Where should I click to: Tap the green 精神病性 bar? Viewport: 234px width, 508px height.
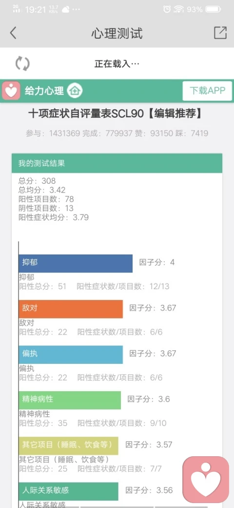(70, 400)
